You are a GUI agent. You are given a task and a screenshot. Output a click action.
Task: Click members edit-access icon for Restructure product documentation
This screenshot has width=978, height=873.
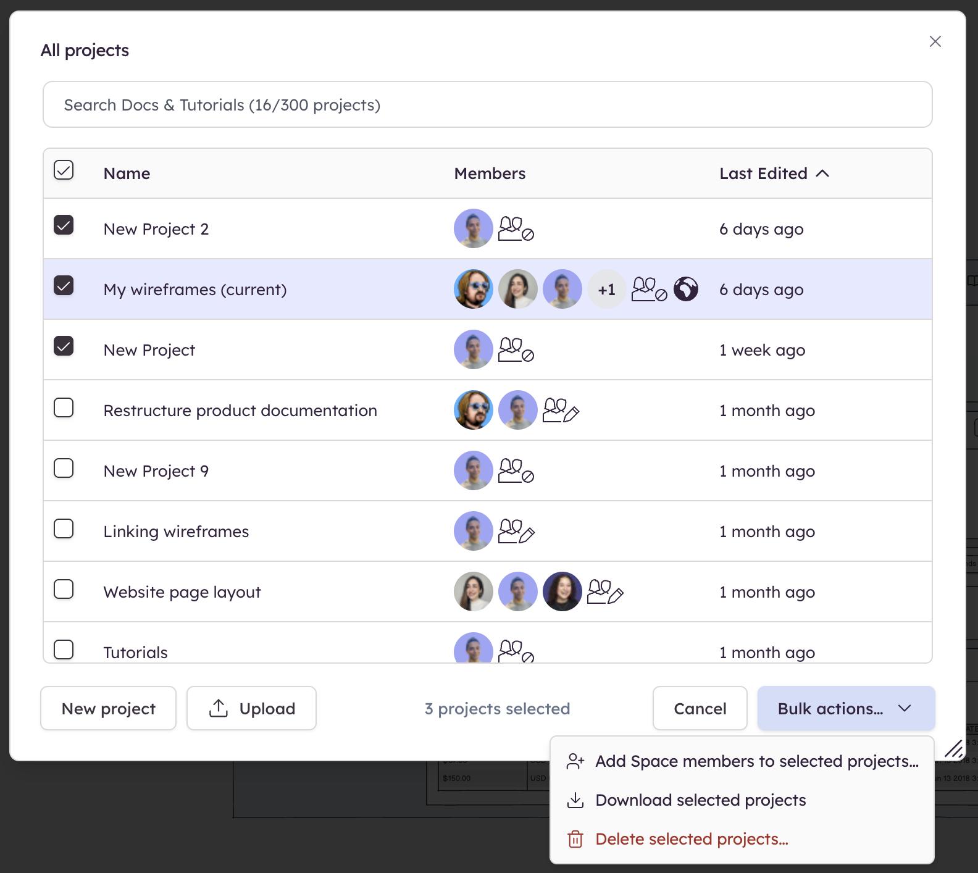coord(560,411)
